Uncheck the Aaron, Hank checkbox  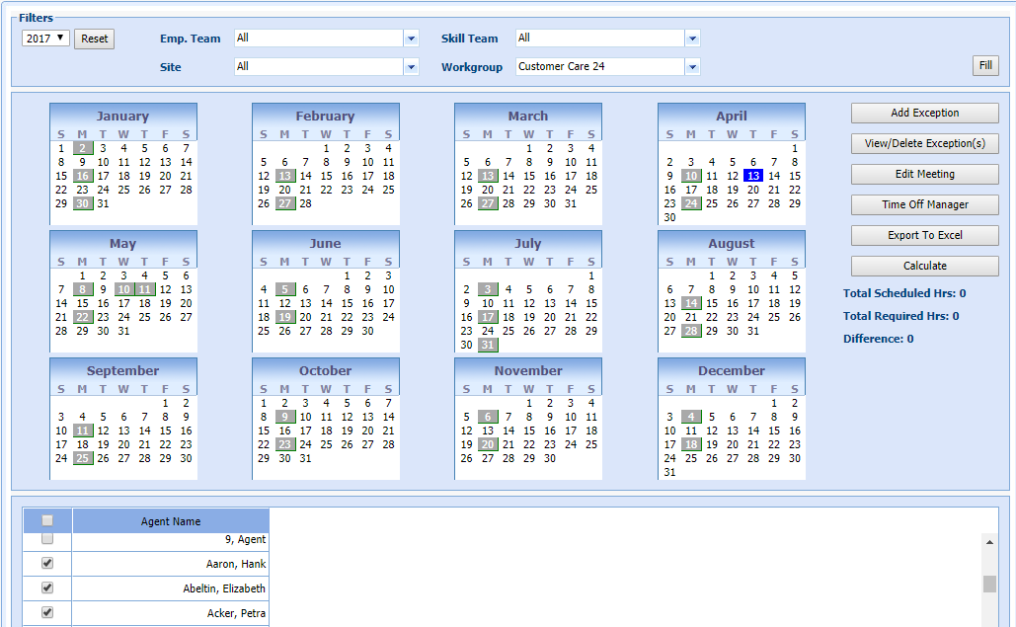[x=47, y=564]
